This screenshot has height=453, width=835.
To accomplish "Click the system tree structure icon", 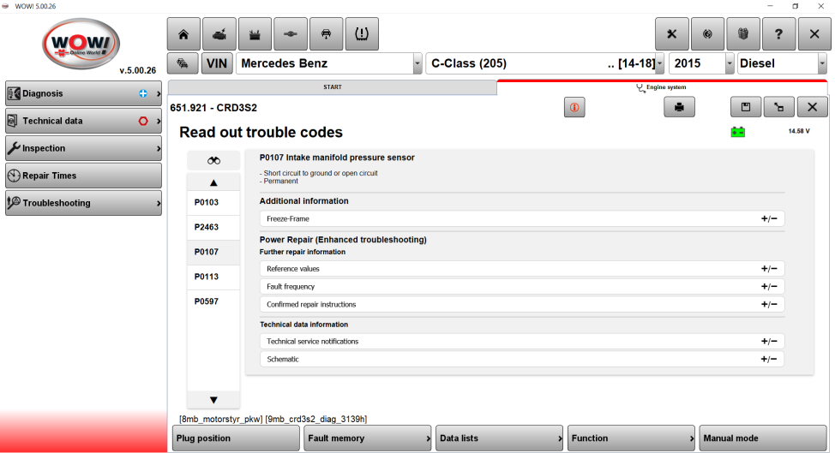I will tap(778, 107).
